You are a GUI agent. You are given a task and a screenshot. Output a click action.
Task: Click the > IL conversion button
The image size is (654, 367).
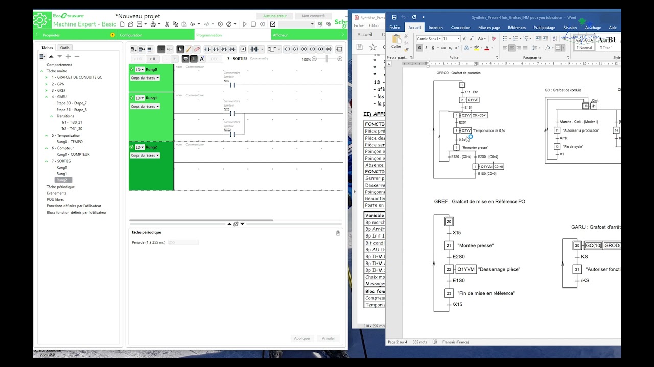(153, 59)
